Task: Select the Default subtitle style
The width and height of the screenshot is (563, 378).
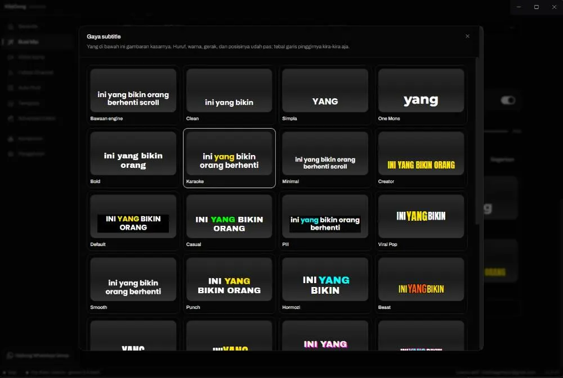Action: 133,221
